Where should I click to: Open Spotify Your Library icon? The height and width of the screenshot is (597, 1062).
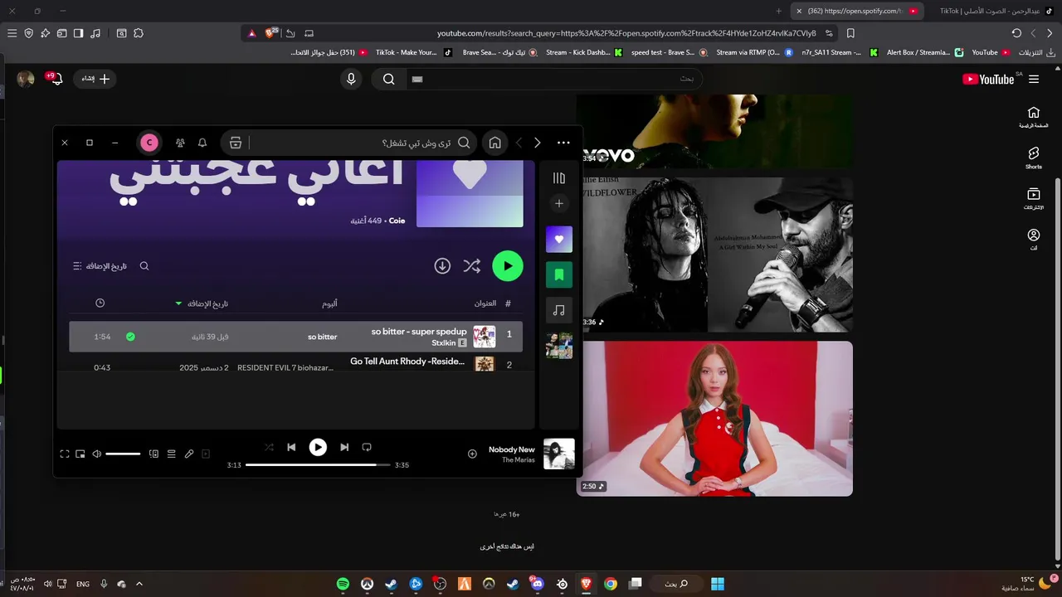coord(559,178)
